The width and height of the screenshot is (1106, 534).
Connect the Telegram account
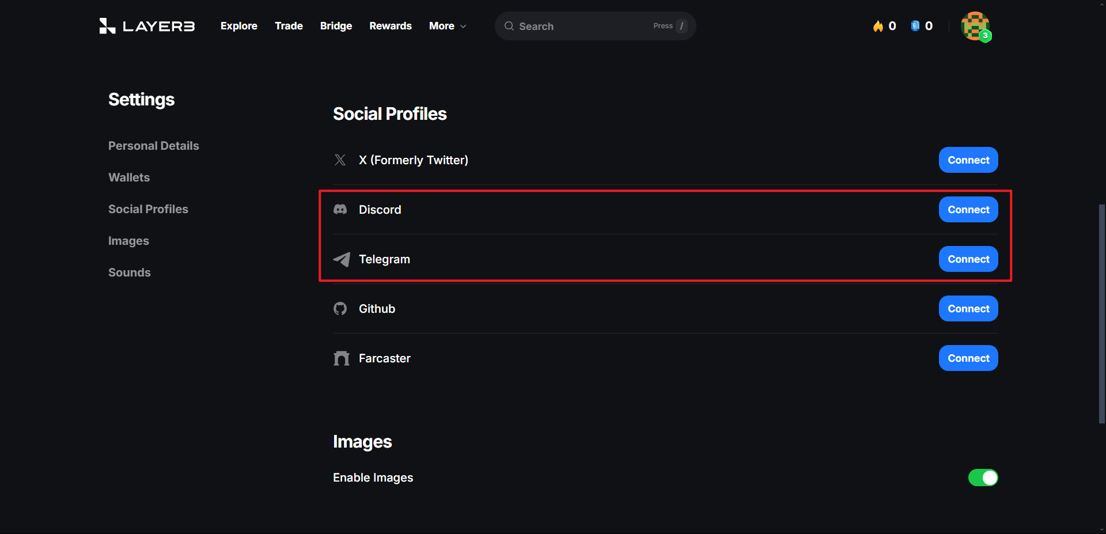click(x=968, y=259)
